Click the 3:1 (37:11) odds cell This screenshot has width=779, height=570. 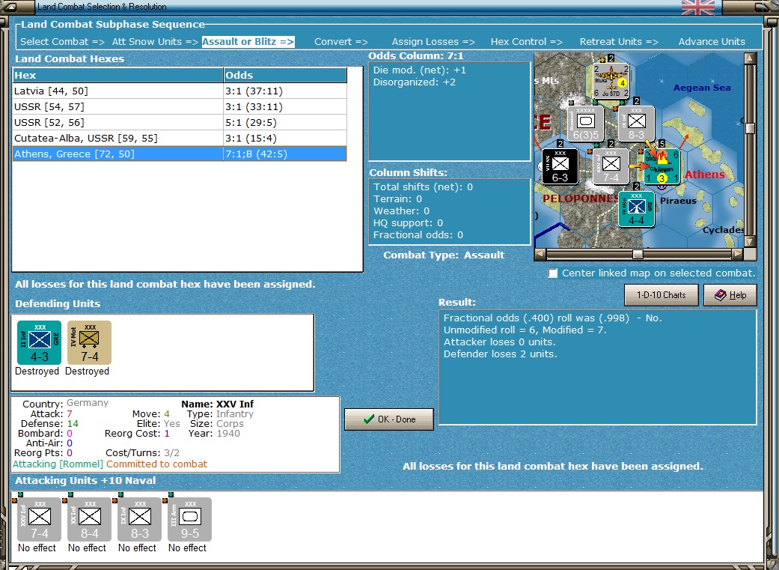click(x=285, y=91)
